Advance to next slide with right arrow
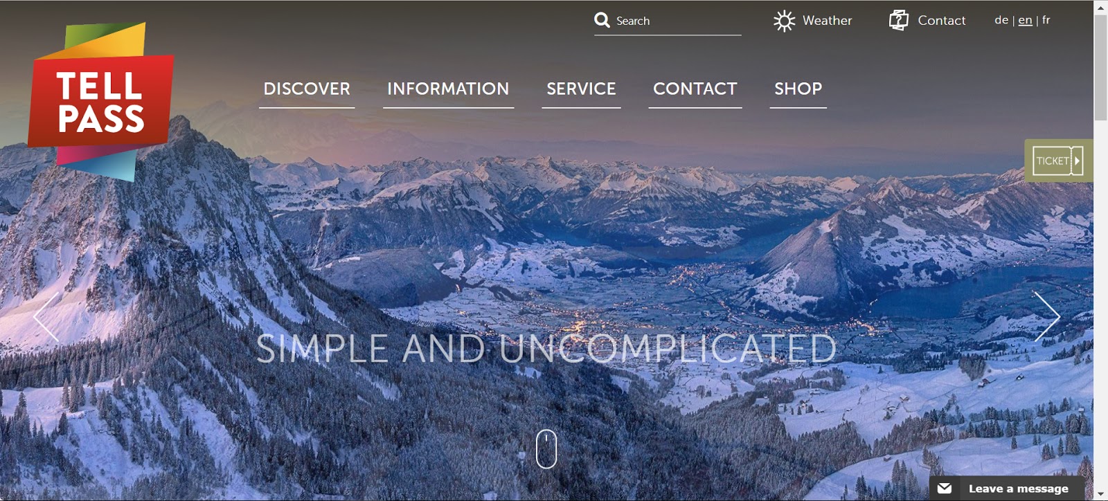 tap(1046, 316)
